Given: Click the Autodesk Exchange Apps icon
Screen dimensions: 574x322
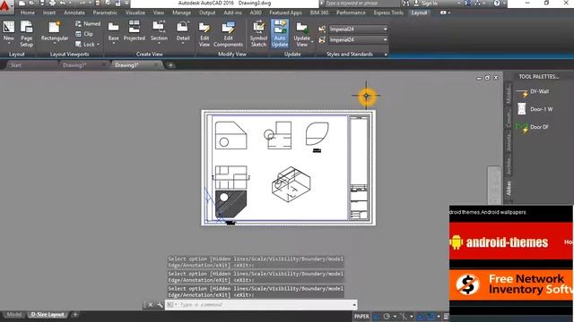Looking at the screenshot, I should point(467,4).
